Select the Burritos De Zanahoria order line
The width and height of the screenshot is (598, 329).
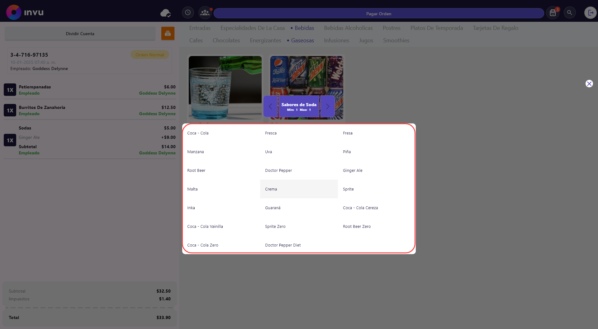[x=90, y=110]
